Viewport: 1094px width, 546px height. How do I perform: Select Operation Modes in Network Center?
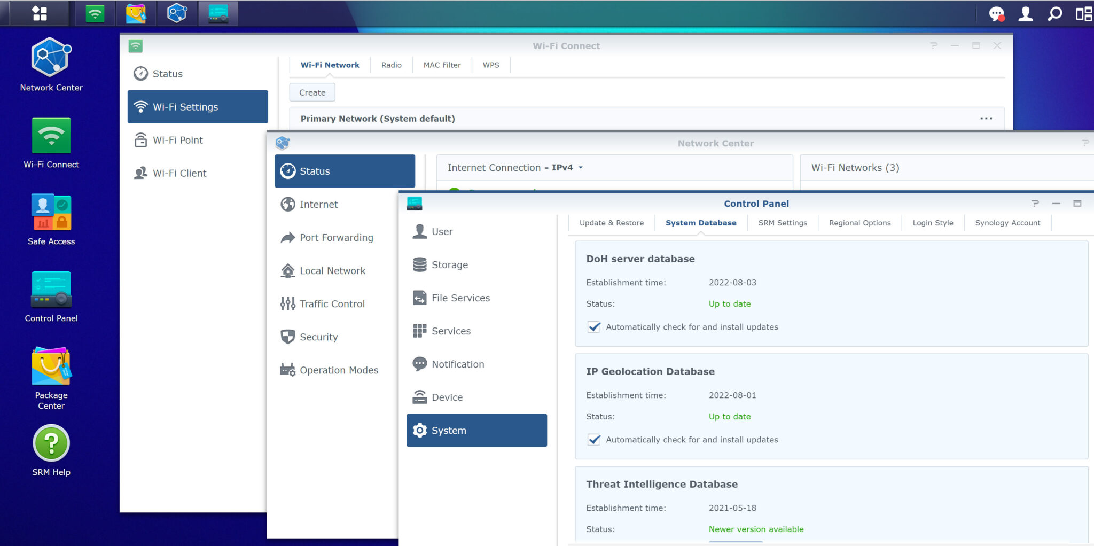tap(337, 370)
